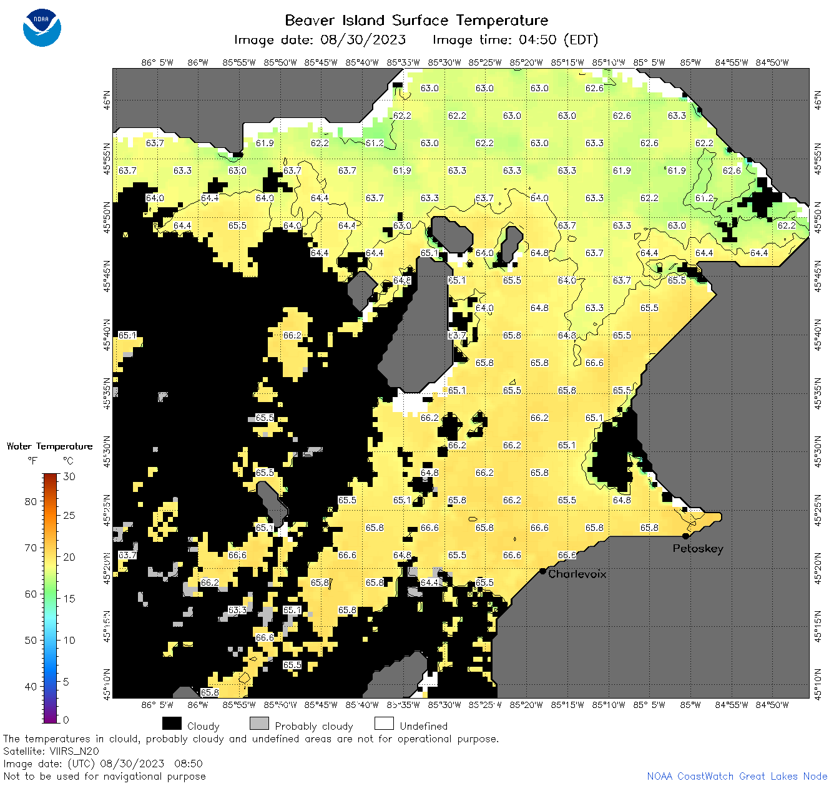Click the Satellite: VIIRS_N20 line
Screen dimensions: 834x786
(51, 751)
